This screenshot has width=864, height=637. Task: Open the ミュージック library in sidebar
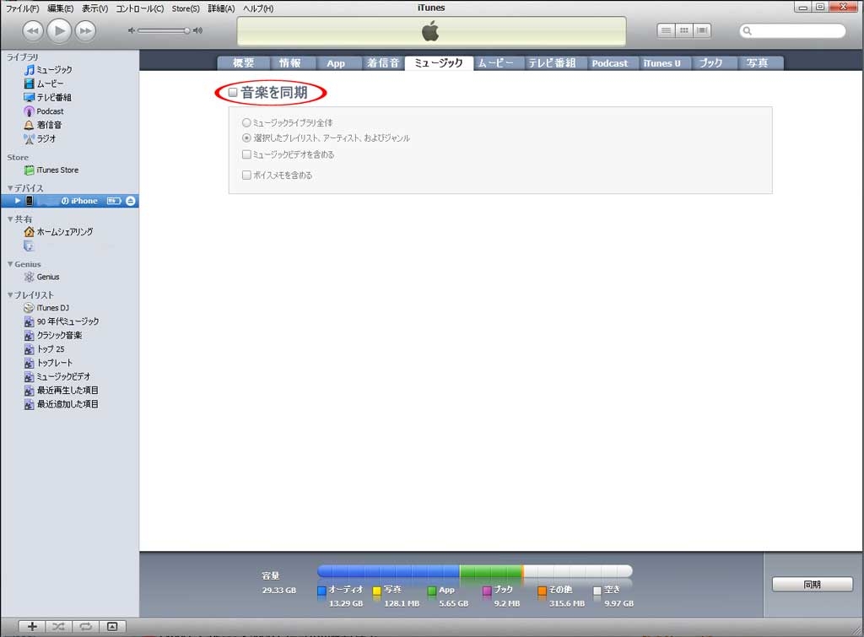48,69
